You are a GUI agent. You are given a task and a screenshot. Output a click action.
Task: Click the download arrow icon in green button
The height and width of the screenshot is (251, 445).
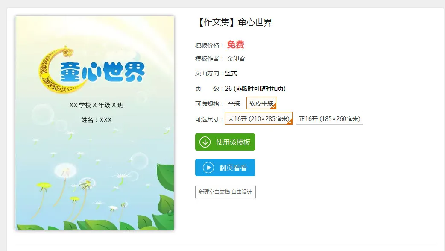(x=205, y=142)
